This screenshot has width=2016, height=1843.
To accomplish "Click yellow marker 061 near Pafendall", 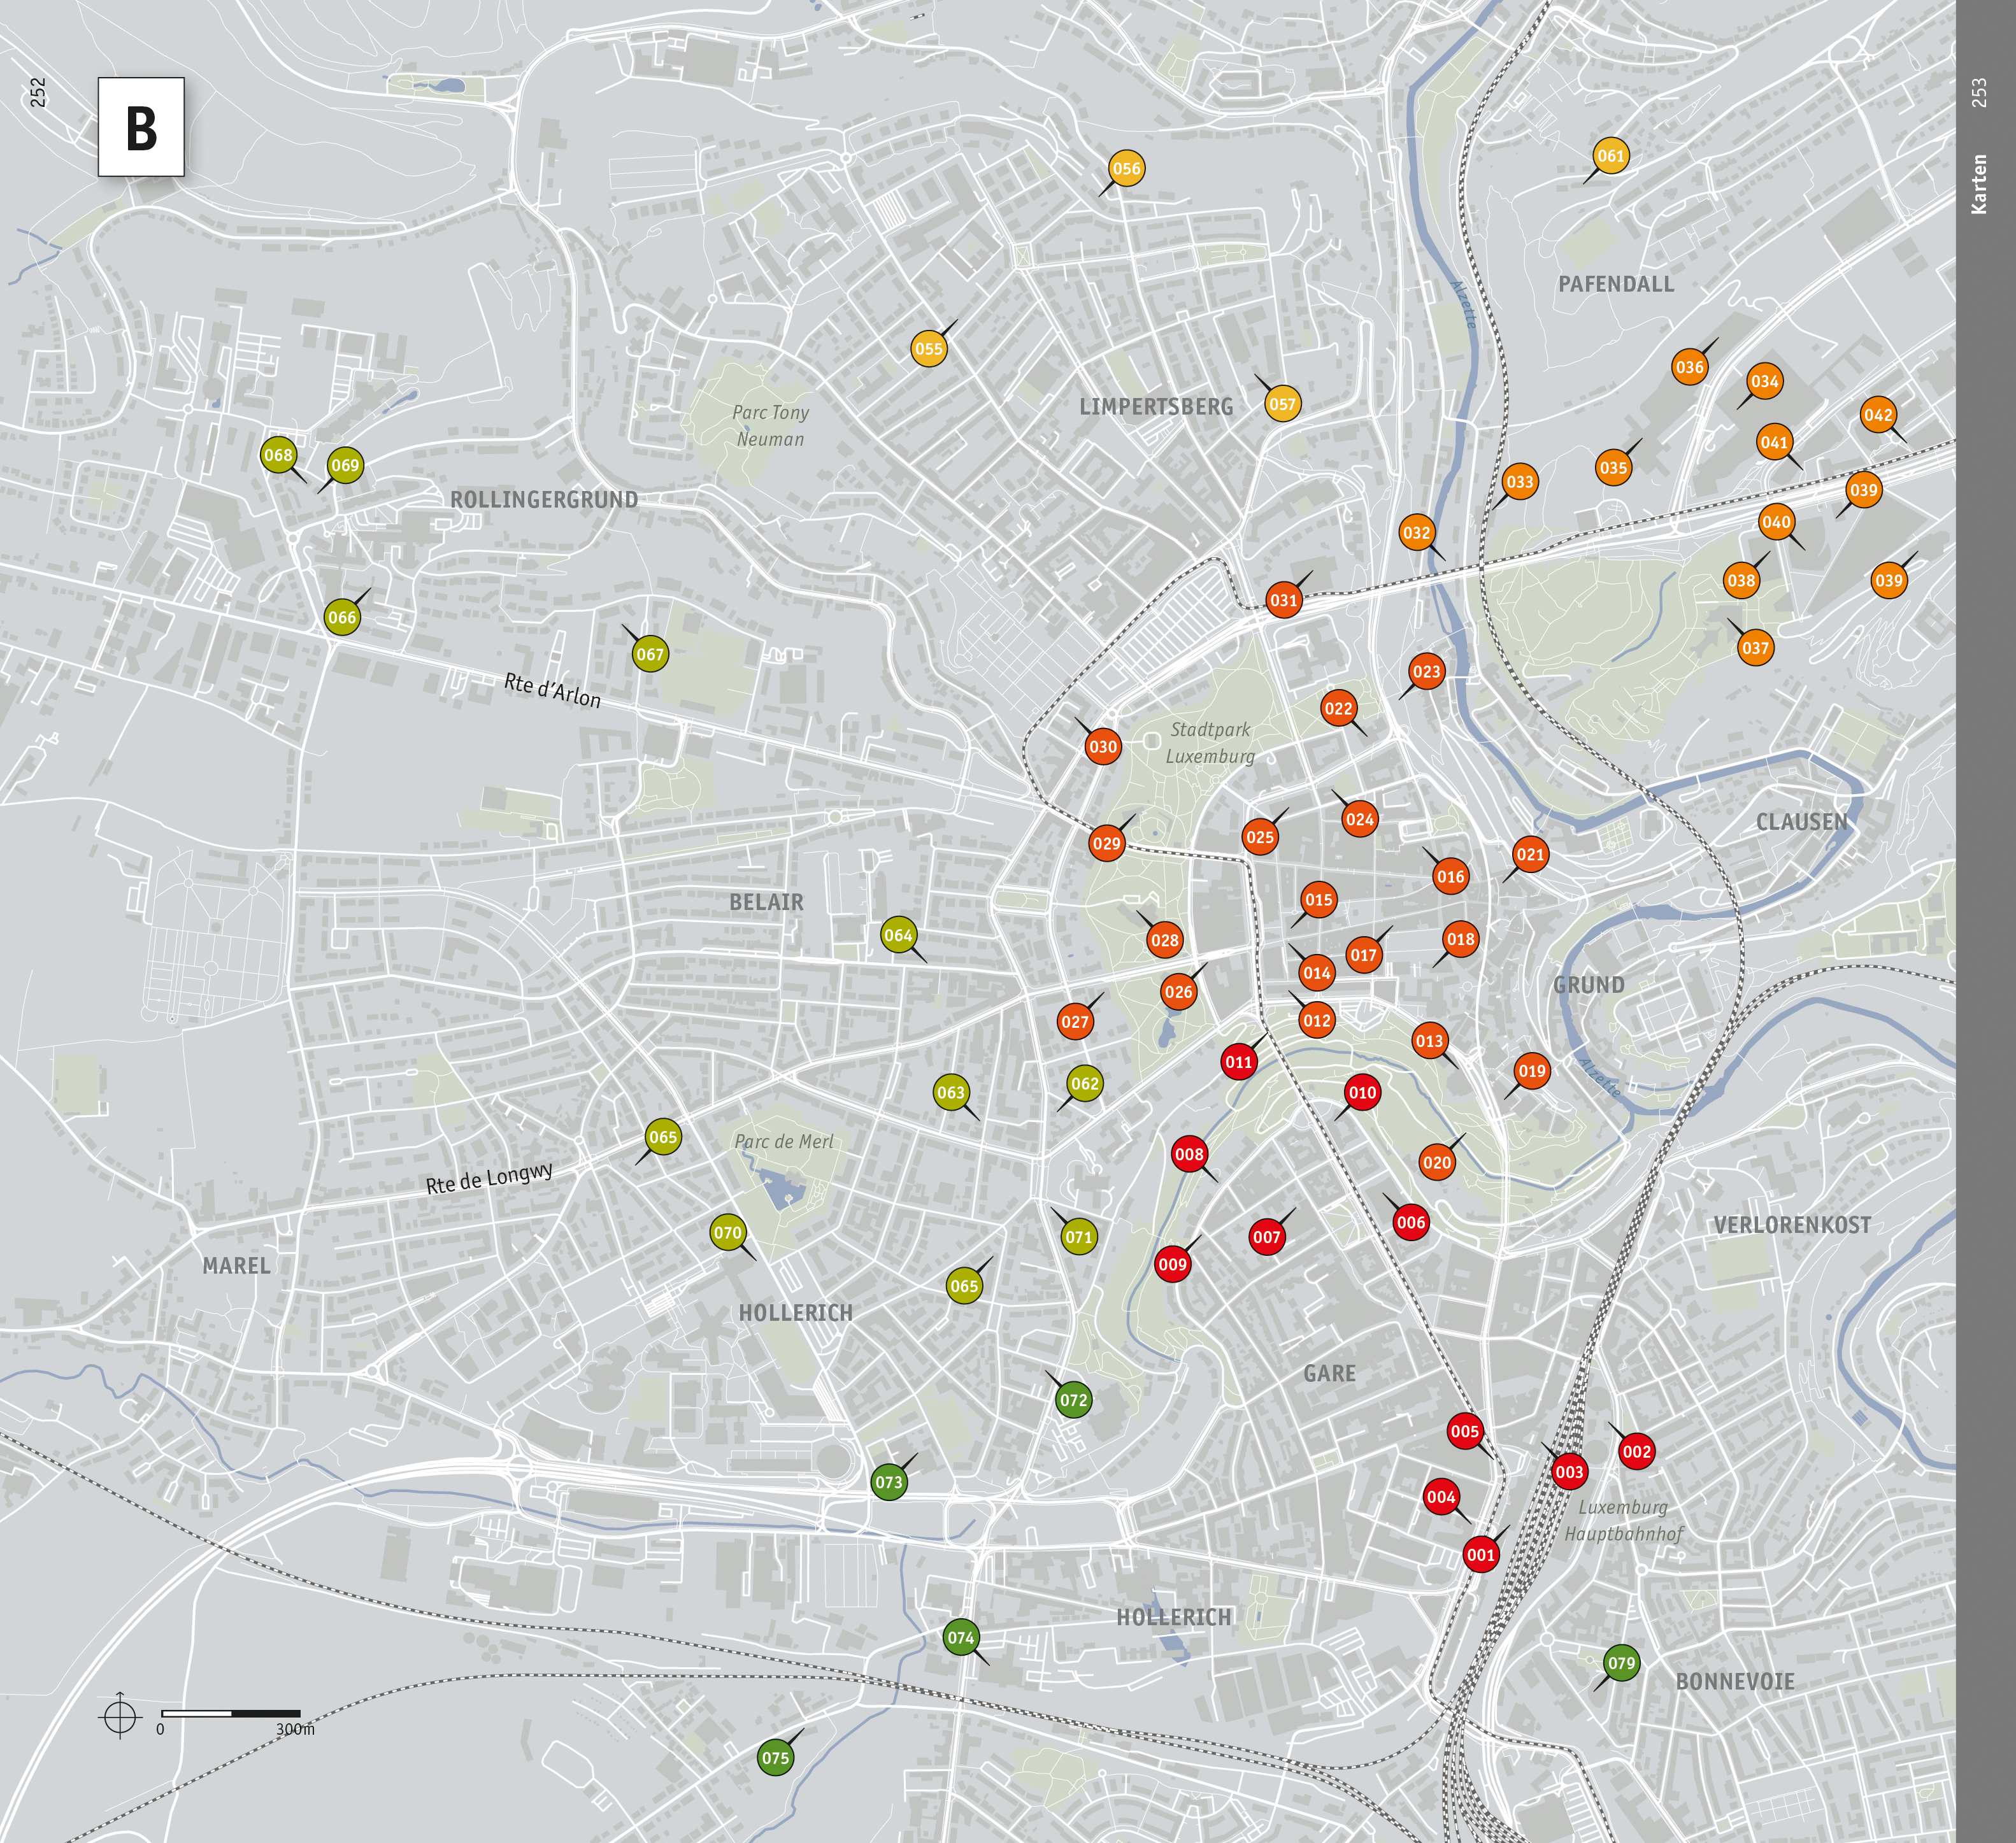I will (x=1610, y=155).
